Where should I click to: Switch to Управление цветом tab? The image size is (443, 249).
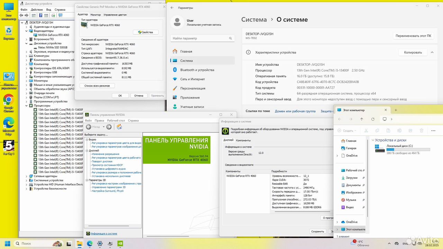[115, 15]
